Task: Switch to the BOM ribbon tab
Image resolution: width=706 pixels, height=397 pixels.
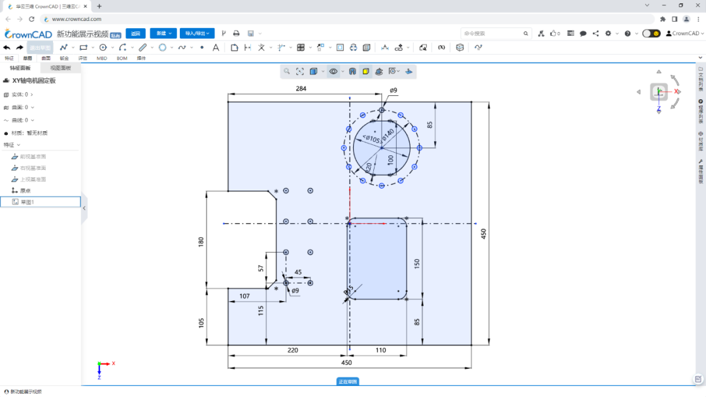Action: (x=122, y=59)
